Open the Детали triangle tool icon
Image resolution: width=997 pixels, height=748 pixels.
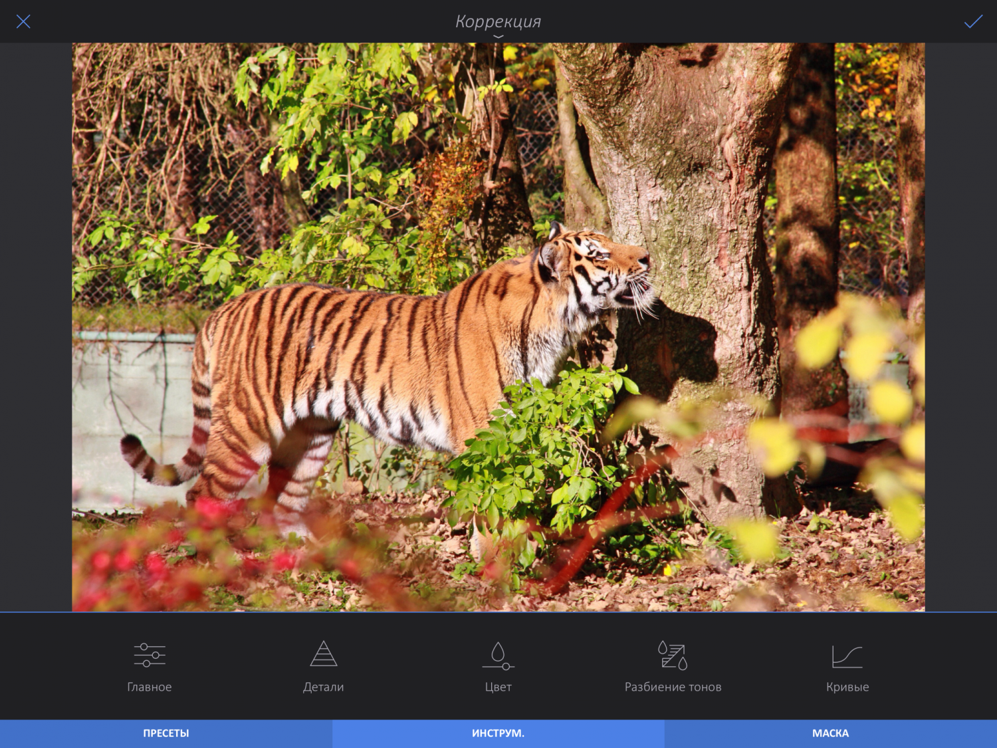324,654
